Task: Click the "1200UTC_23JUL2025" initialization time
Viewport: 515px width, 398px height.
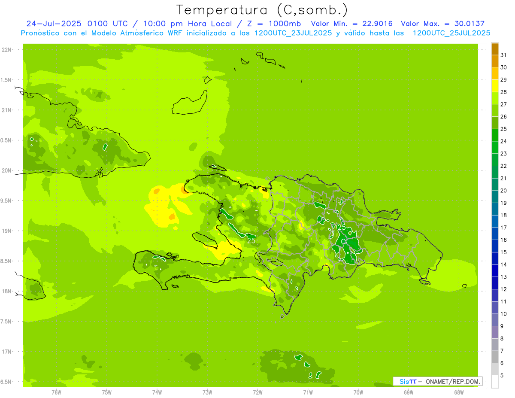Action: point(293,33)
